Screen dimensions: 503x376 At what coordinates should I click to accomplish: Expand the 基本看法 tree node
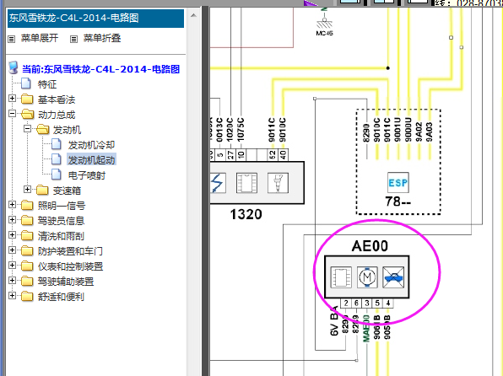[x=12, y=98]
